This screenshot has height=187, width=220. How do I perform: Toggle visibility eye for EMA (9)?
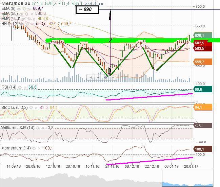coord(19,9)
